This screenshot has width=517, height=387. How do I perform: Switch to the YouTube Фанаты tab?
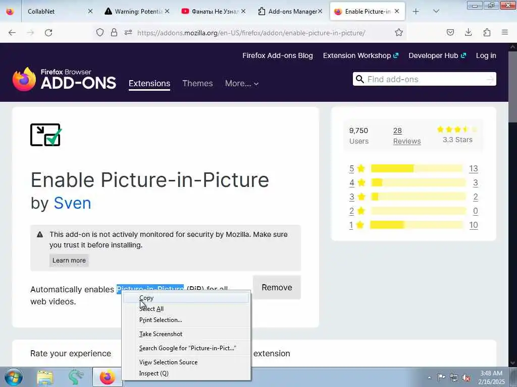(x=210, y=12)
